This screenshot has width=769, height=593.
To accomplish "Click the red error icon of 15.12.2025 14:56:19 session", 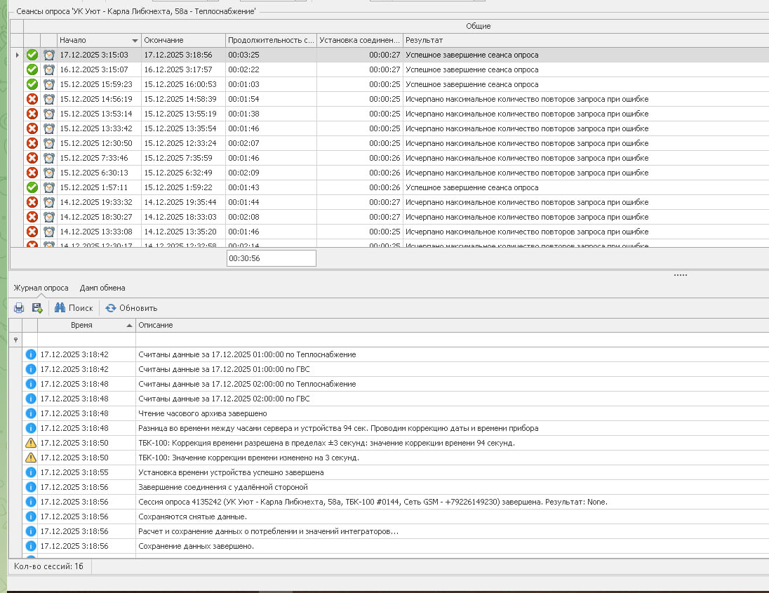I will tap(32, 99).
